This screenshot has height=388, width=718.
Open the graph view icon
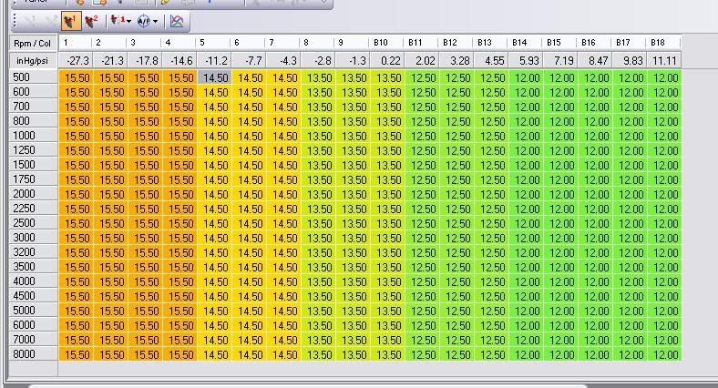pos(177,21)
